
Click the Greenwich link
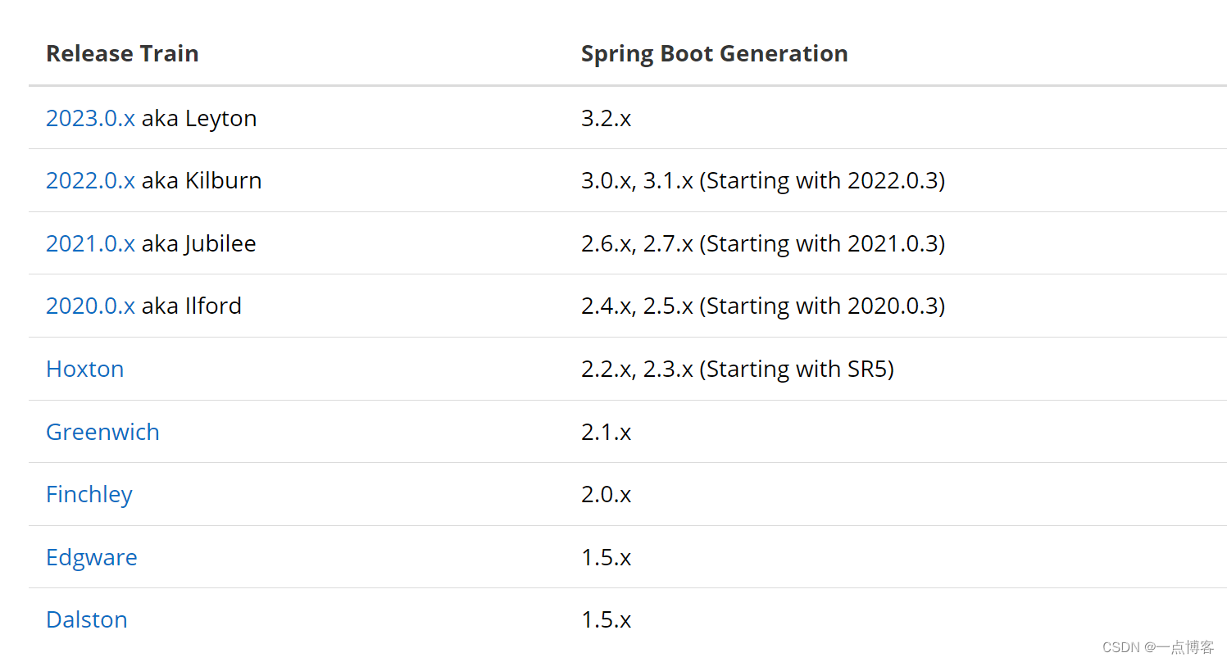click(102, 432)
